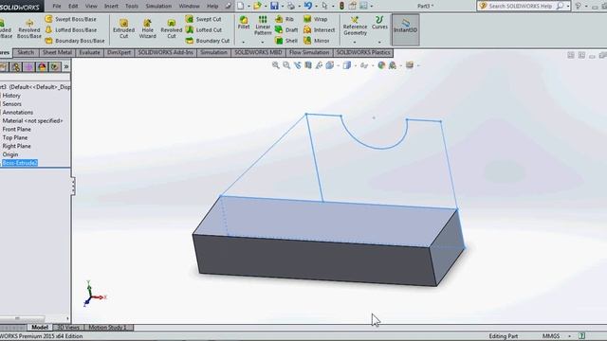The image size is (607, 341).
Task: Switch to the SOLIDWORKS Plastics tab
Action: click(x=363, y=53)
